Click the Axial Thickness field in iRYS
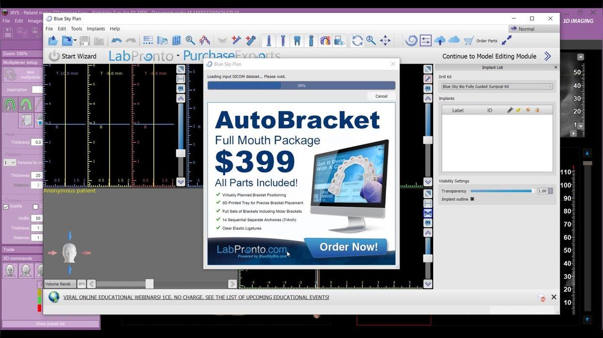This screenshot has height=338, width=603. [38, 142]
